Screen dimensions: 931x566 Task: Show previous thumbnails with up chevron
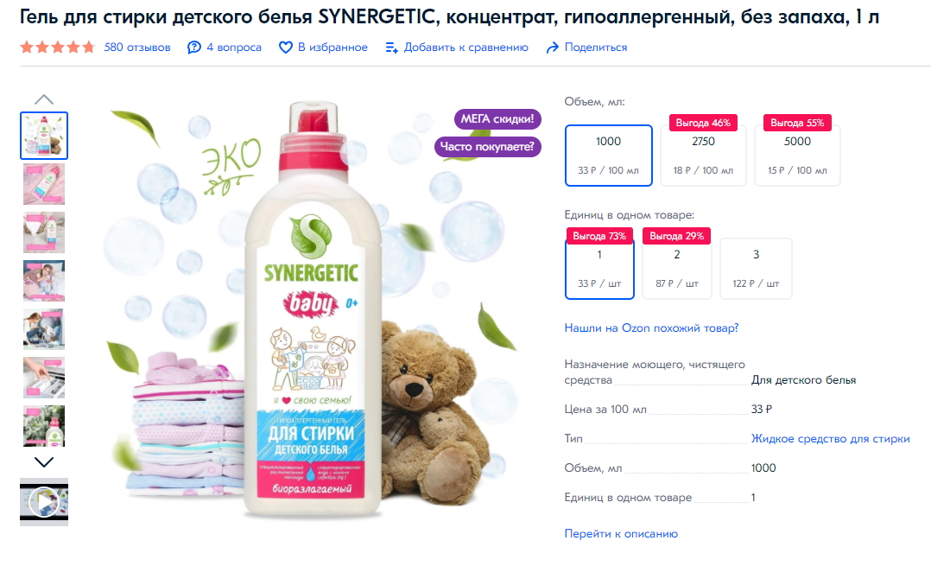[x=44, y=99]
